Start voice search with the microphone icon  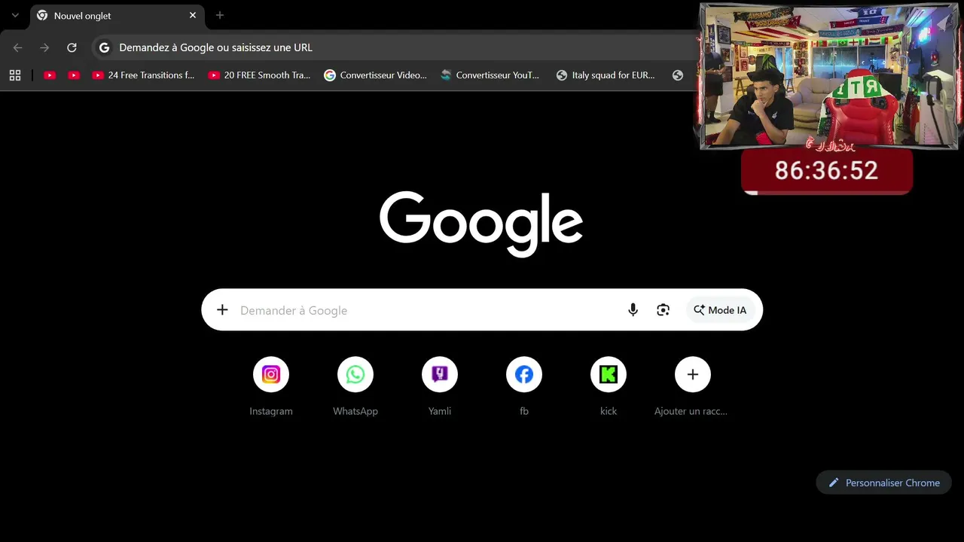tap(633, 310)
